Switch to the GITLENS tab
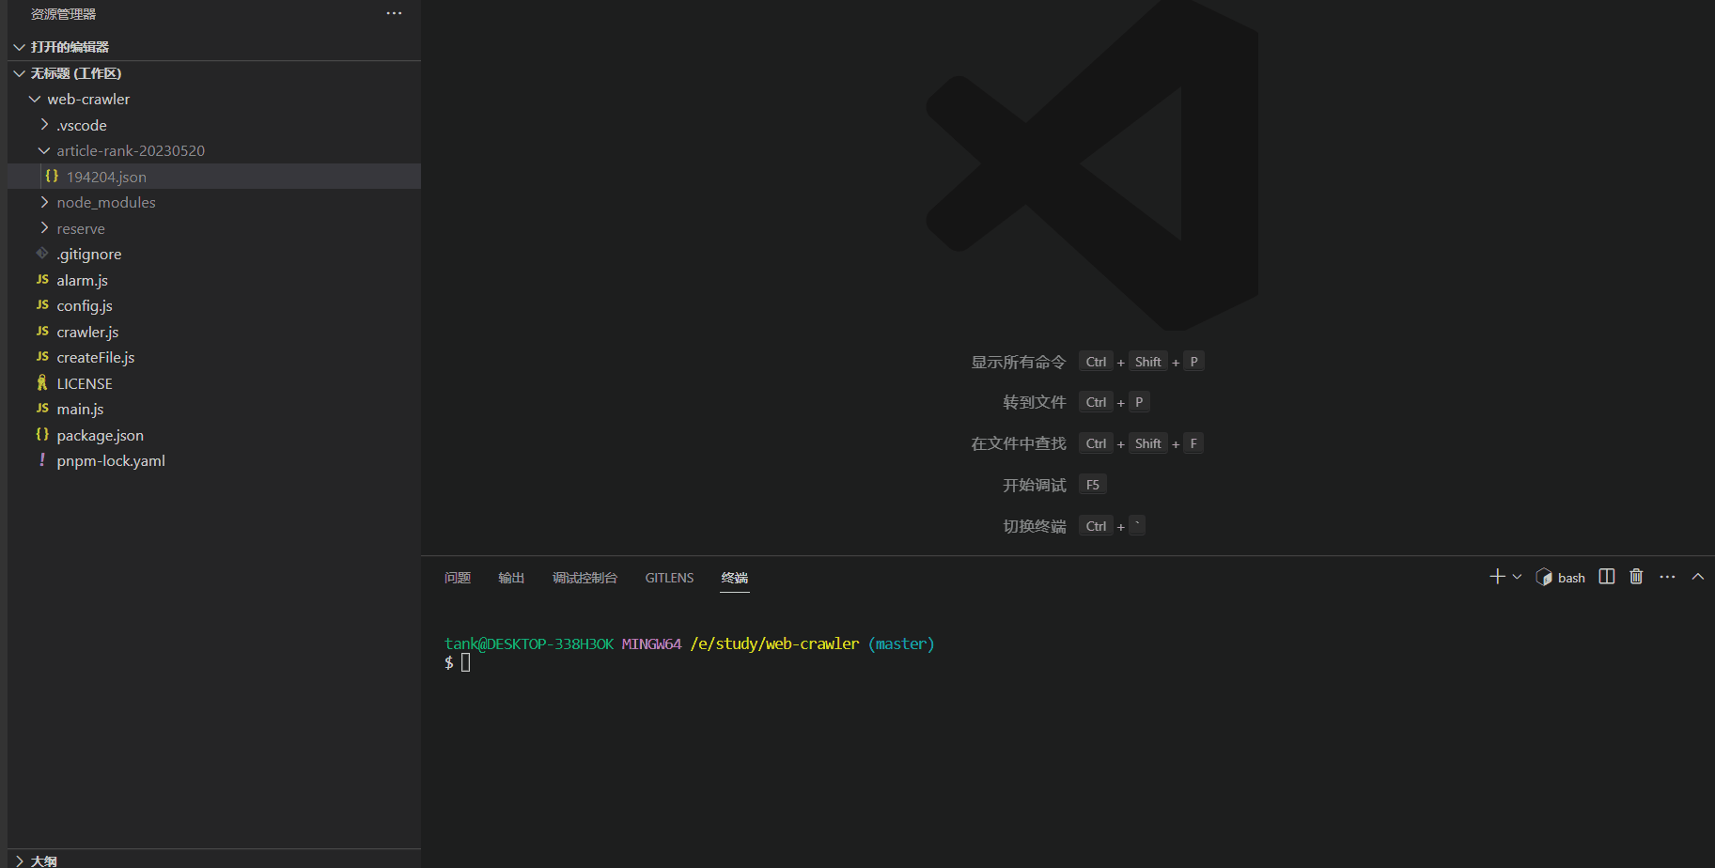The image size is (1715, 868). pos(668,577)
